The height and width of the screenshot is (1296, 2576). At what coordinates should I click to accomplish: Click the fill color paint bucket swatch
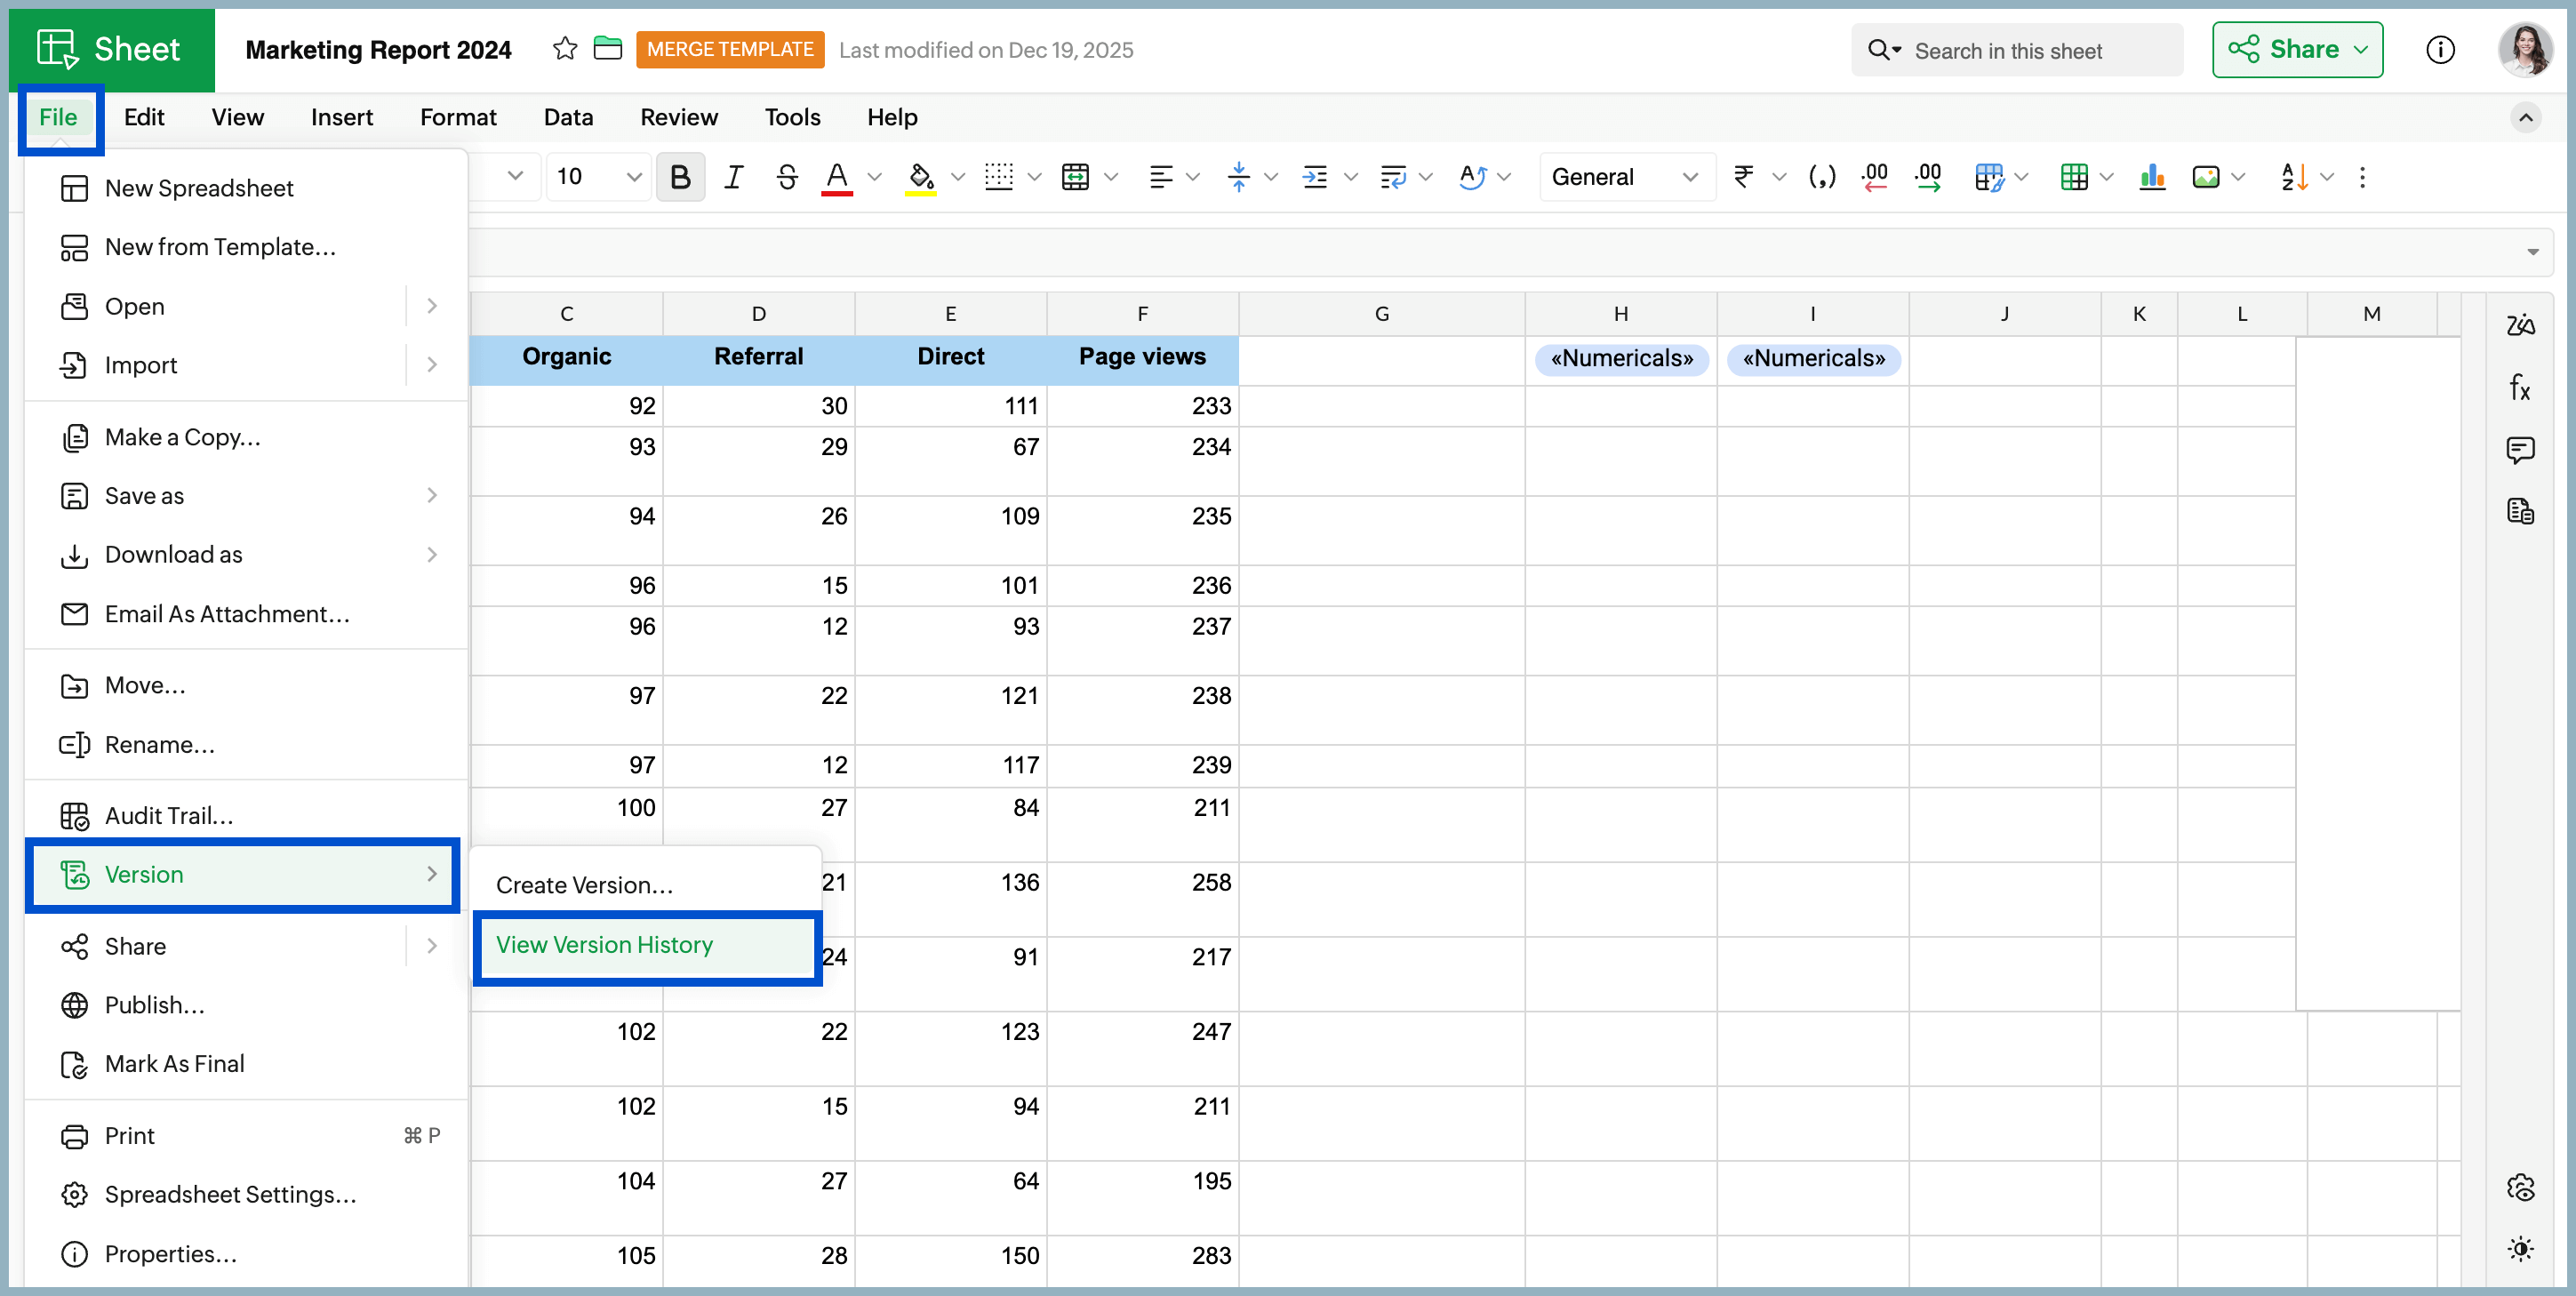[x=920, y=177]
